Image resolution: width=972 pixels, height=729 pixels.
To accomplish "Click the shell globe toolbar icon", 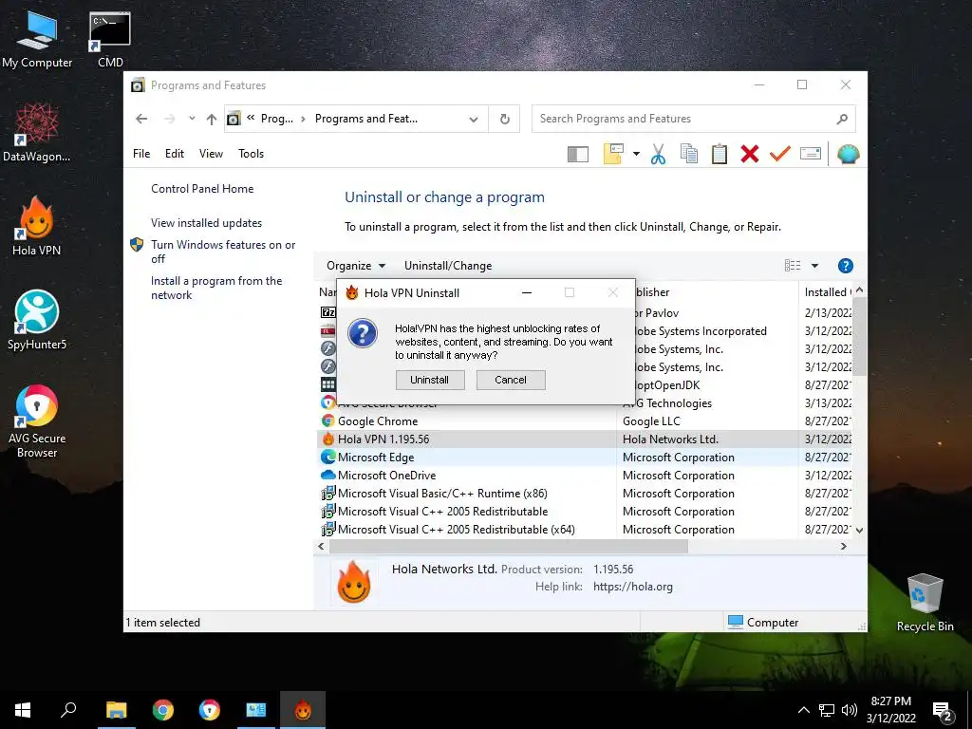I will 848,154.
